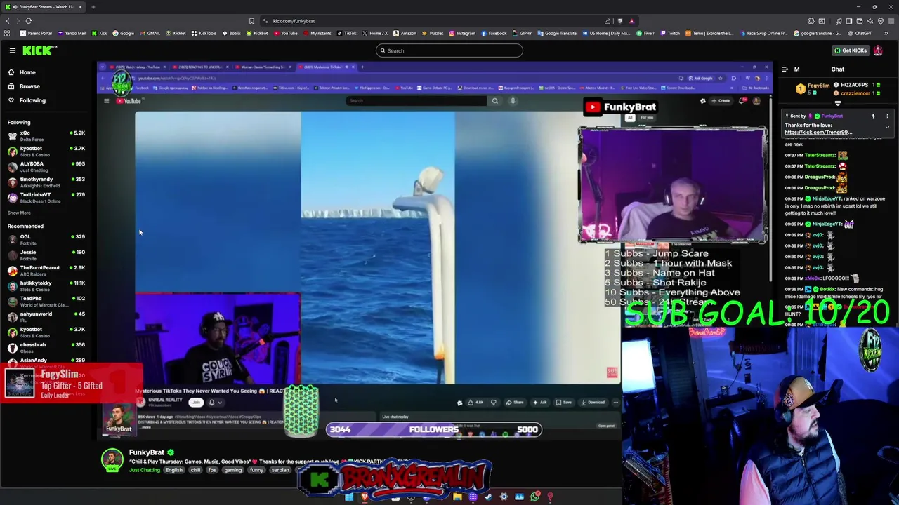This screenshot has height=505, width=899.
Task: Show more bookmarks overflow chevron
Action: point(886,33)
